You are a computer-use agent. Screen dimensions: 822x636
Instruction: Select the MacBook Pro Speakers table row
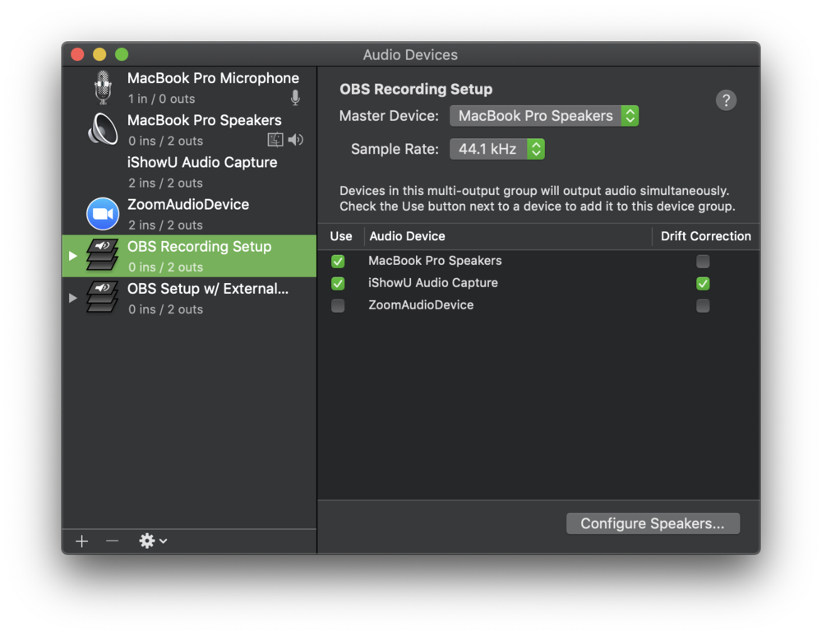pos(538,262)
